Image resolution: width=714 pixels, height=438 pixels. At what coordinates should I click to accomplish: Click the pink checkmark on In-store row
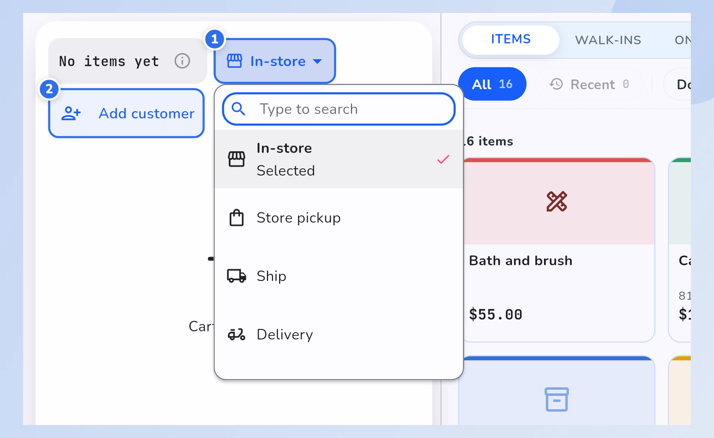pyautogui.click(x=443, y=159)
